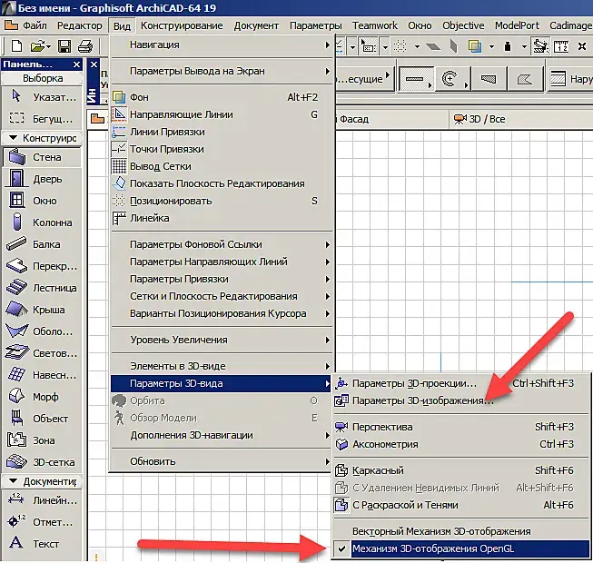Select the Дверь (Door) tool
593x563 pixels.
42,179
